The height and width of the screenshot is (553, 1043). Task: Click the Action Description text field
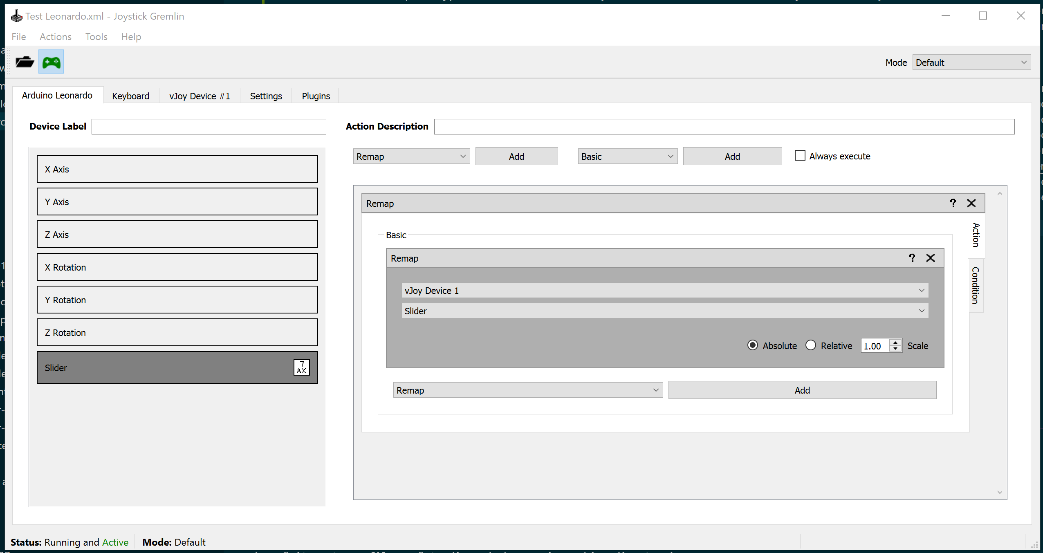pos(724,127)
